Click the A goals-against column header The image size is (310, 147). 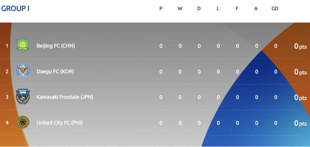(256, 8)
